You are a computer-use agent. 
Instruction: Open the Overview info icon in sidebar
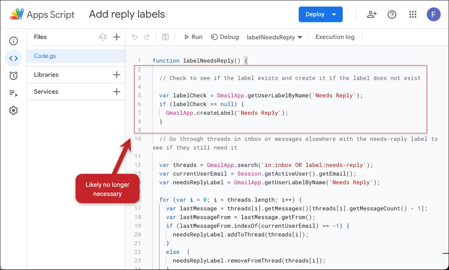(13, 41)
